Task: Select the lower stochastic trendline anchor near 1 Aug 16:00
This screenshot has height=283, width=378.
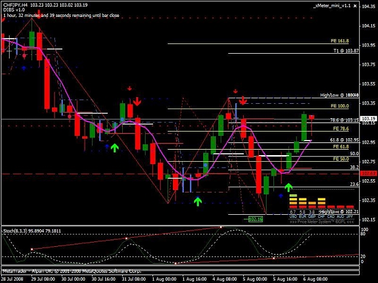Action: coord(175,264)
